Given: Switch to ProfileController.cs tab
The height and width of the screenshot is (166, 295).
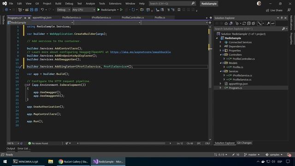Looking at the screenshot, I should click(x=133, y=18).
